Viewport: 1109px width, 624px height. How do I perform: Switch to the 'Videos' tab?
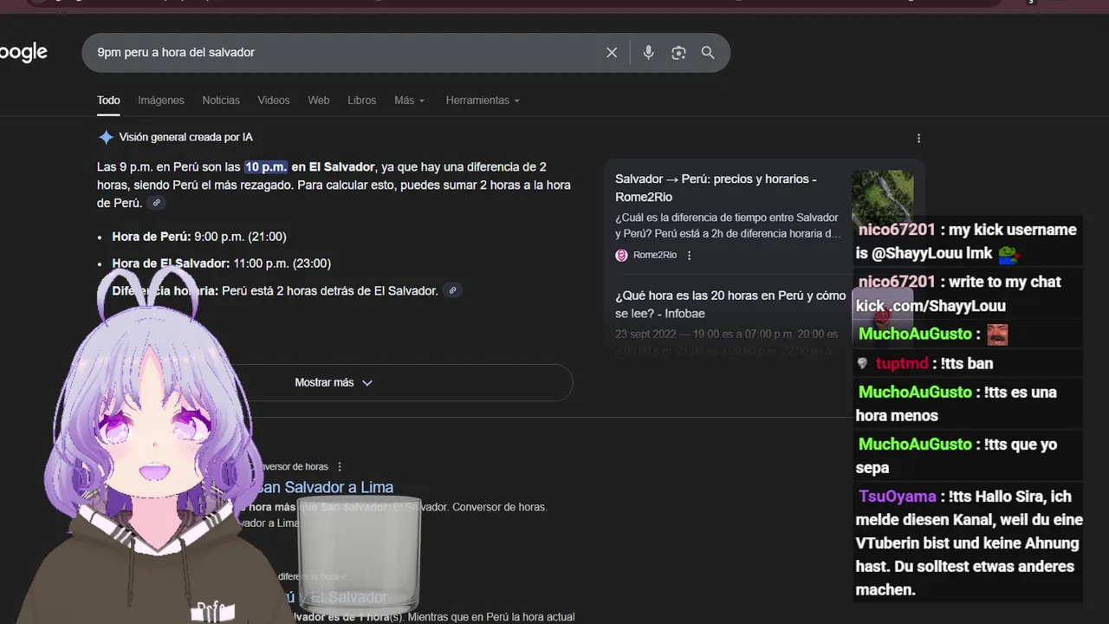(274, 101)
